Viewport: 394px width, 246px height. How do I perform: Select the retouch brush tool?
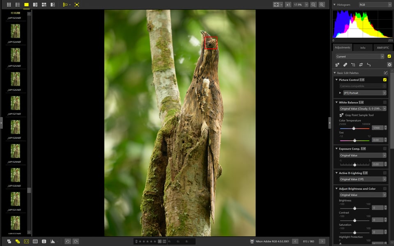(x=345, y=65)
